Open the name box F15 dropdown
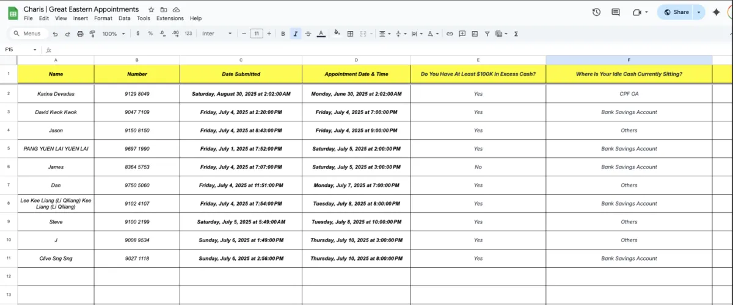Image resolution: width=733 pixels, height=305 pixels. pos(35,49)
